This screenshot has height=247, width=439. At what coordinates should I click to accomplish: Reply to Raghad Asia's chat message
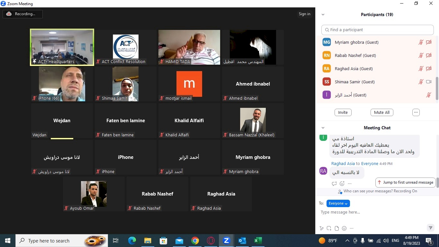(334, 184)
